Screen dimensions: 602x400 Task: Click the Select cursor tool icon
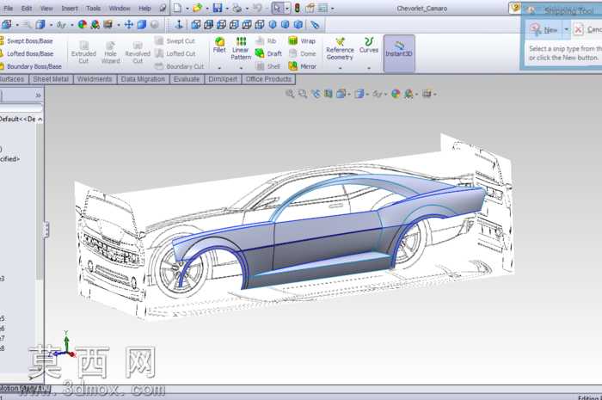click(x=278, y=8)
